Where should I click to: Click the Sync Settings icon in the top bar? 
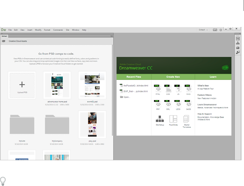coord(215,30)
